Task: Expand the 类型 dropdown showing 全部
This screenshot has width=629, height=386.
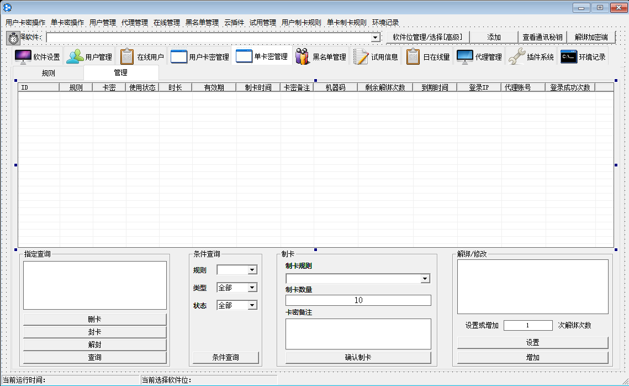Action: click(252, 288)
